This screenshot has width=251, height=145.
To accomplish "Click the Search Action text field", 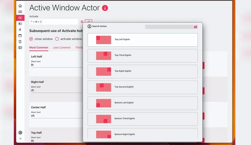I will point(171,27).
